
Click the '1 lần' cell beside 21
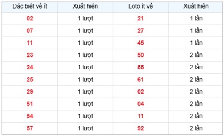point(196,19)
